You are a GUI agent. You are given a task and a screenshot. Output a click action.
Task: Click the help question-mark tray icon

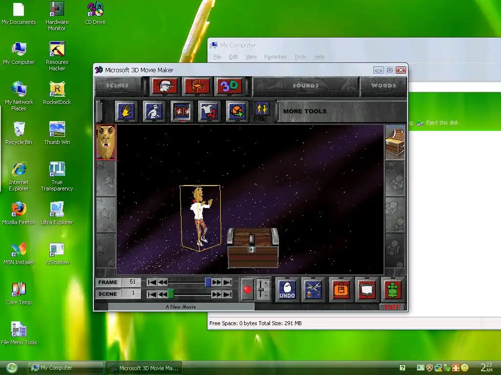(x=402, y=368)
